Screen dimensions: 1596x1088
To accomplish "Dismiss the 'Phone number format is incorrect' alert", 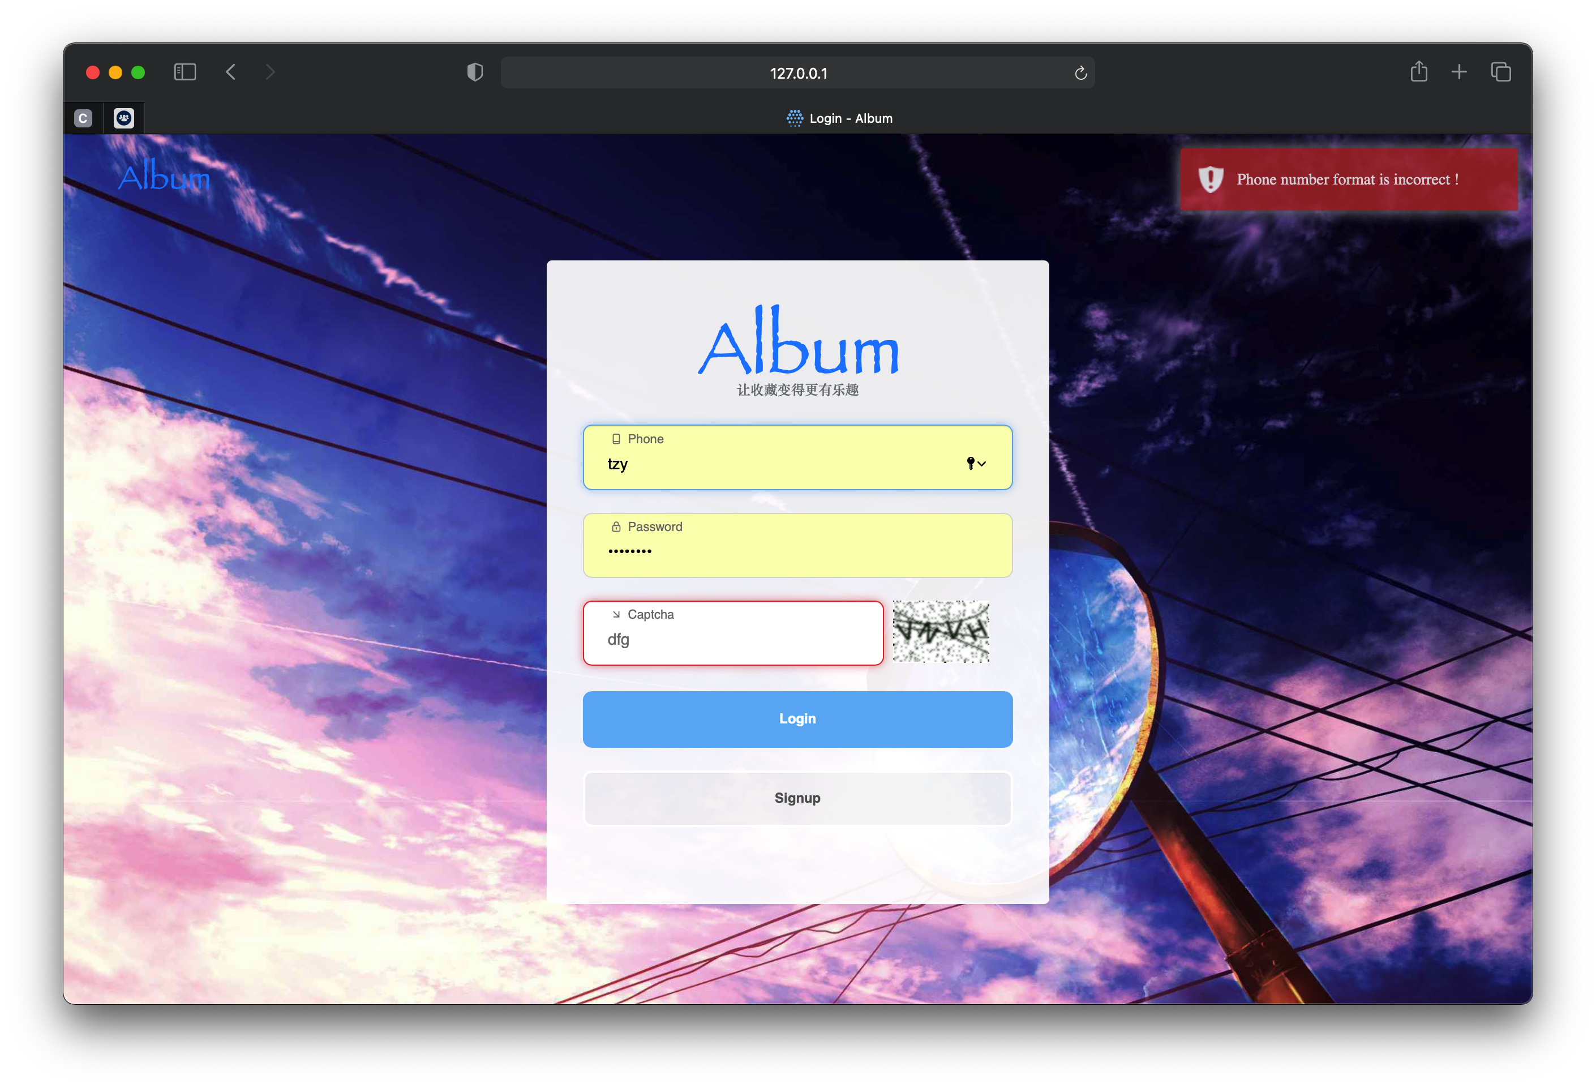I will point(1349,179).
